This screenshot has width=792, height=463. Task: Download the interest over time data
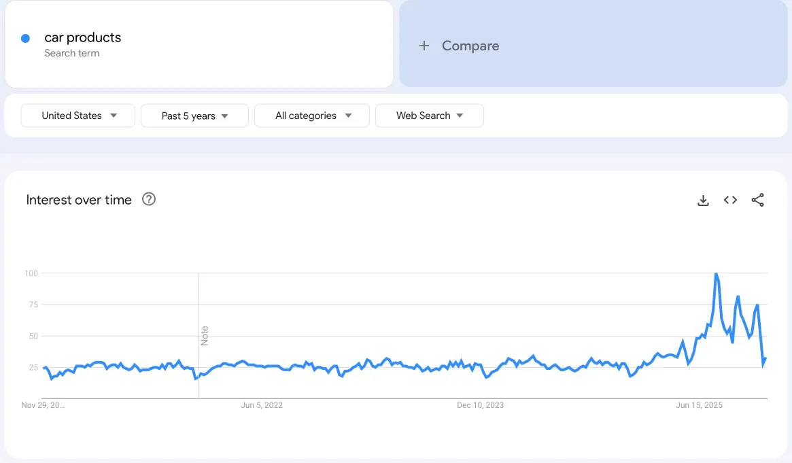(x=703, y=200)
